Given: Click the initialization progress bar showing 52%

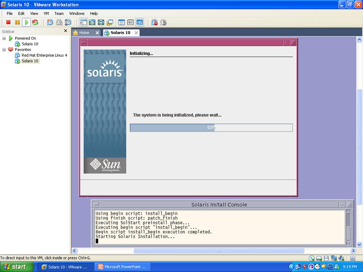Looking at the screenshot, I should [211, 128].
